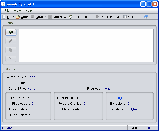Maximize the Save-N-Sync window
This screenshot has width=159, height=131.
[149, 4]
